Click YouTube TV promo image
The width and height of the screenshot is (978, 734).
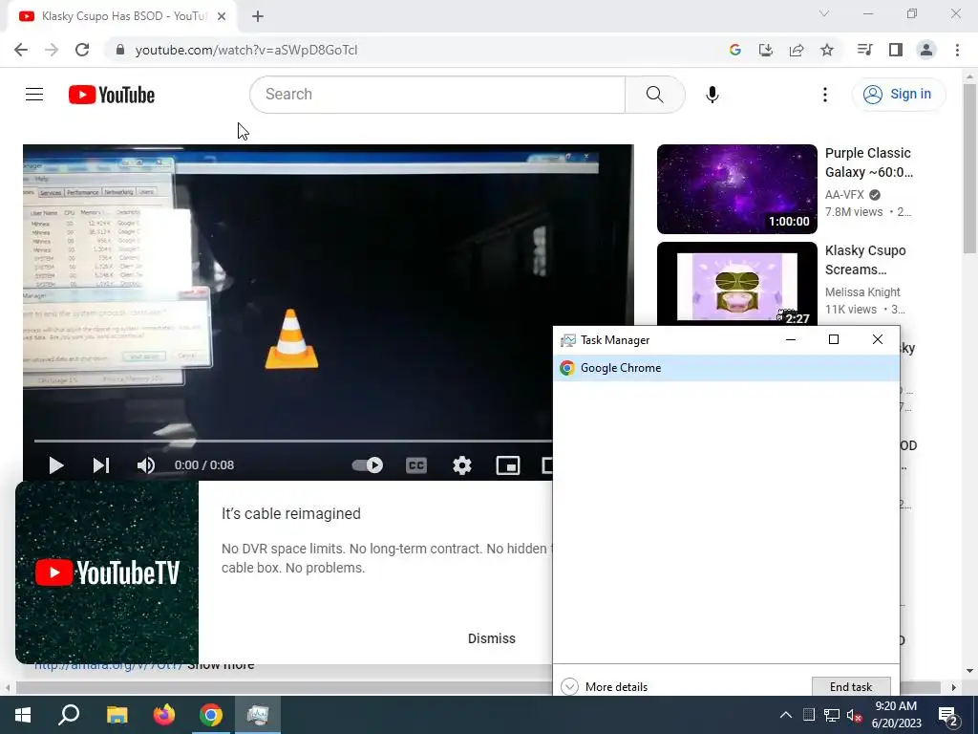click(x=107, y=572)
